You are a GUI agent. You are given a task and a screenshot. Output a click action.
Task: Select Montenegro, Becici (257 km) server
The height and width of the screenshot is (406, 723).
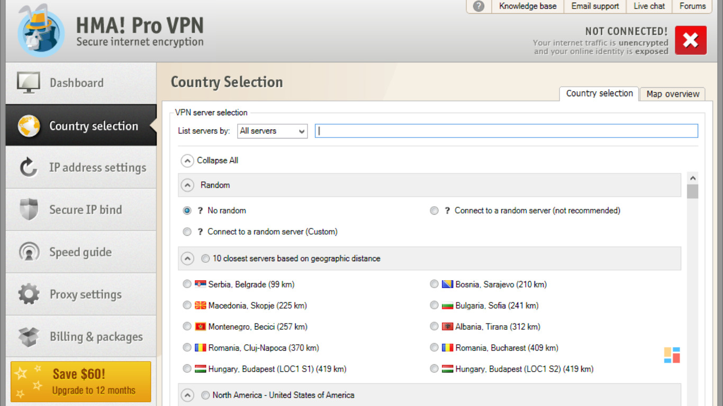click(x=187, y=327)
